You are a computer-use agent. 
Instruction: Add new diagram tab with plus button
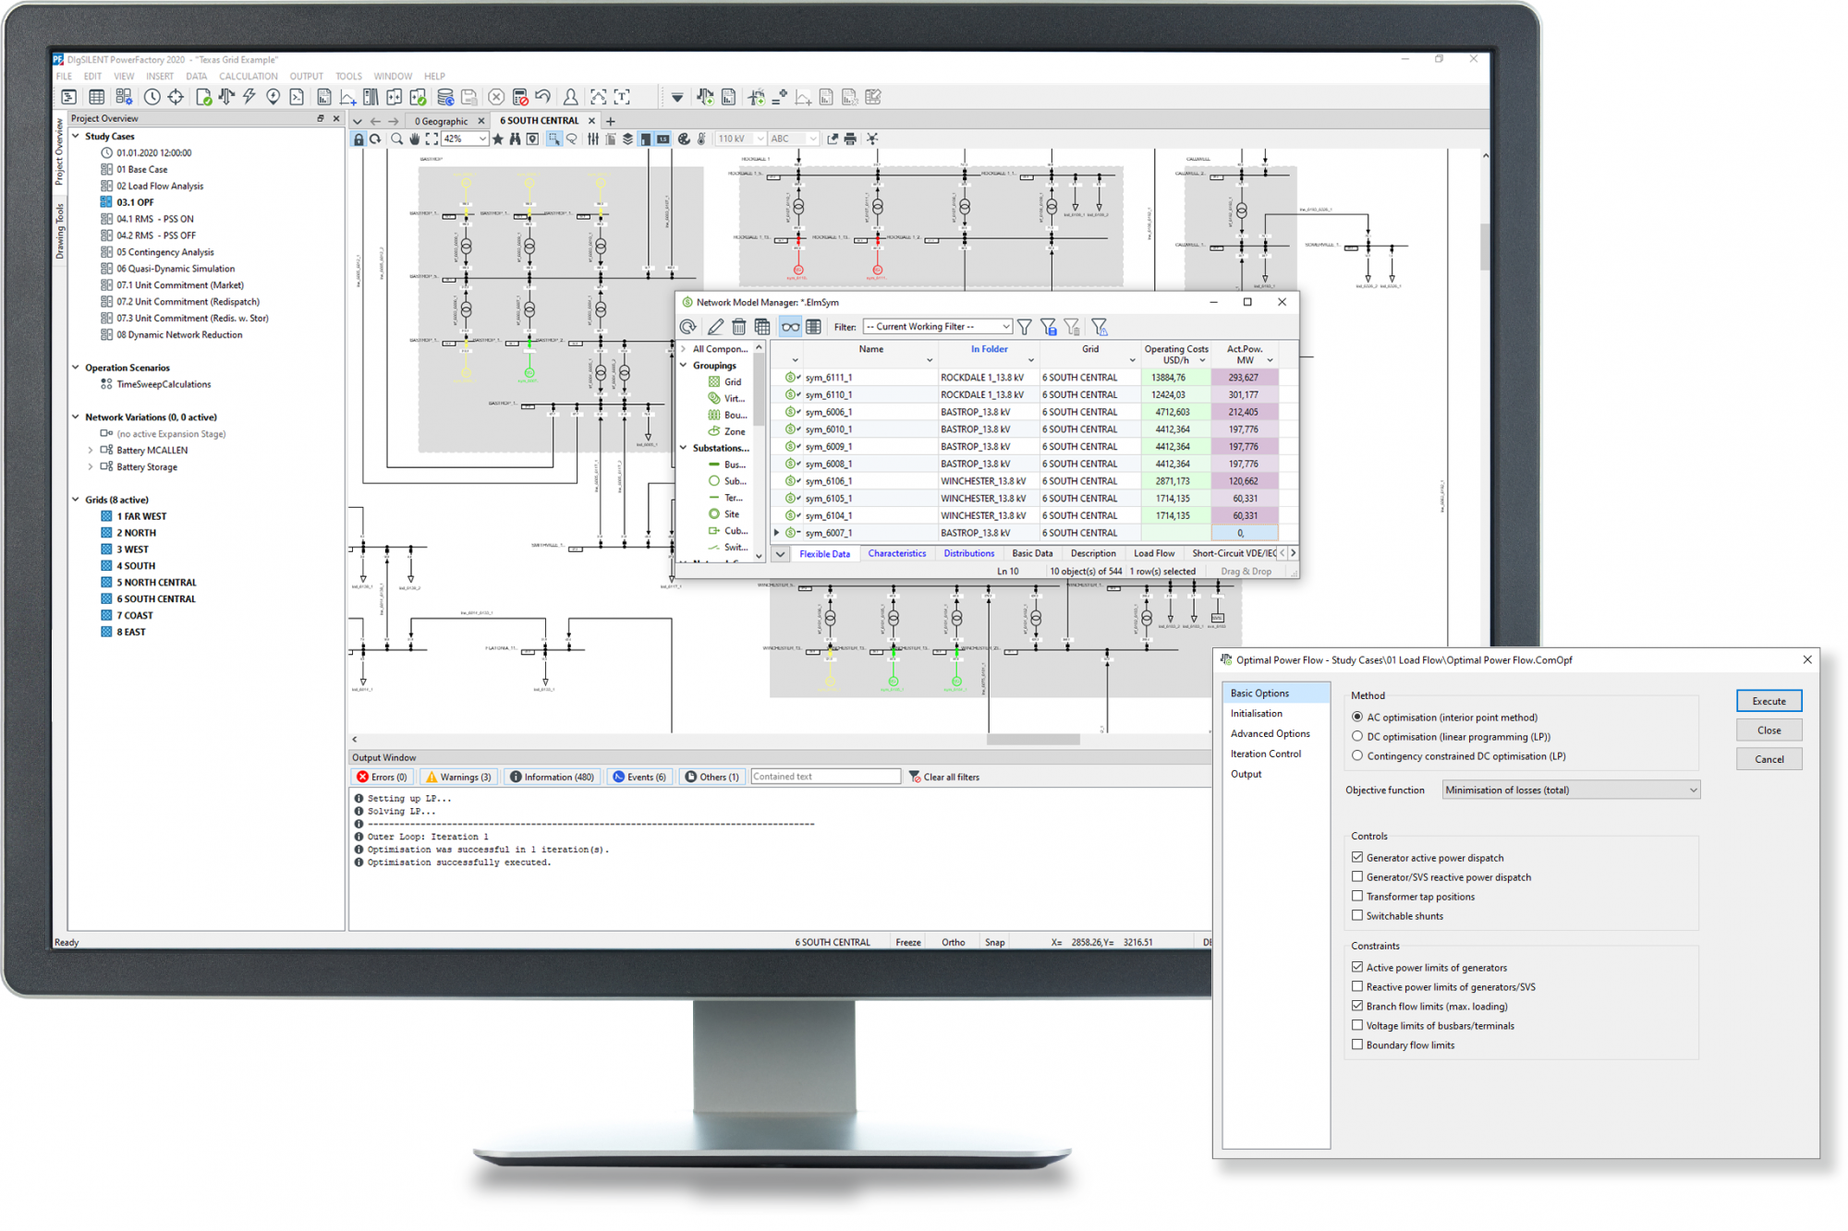pos(610,121)
